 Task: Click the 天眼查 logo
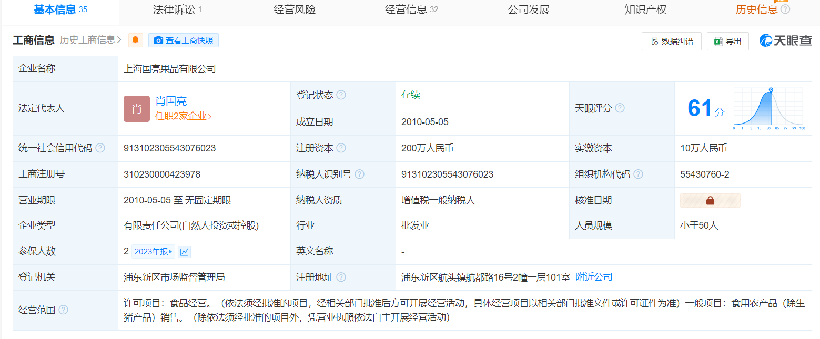pyautogui.click(x=785, y=40)
